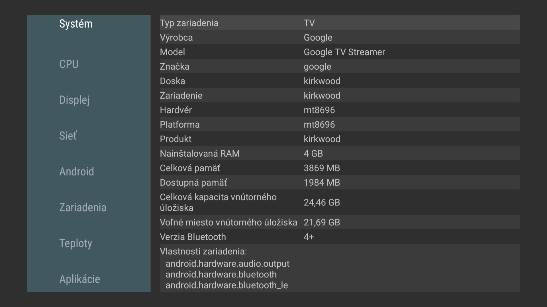This screenshot has height=307, width=547.
Task: Select the Typ zariadenia row
Action: [339, 23]
